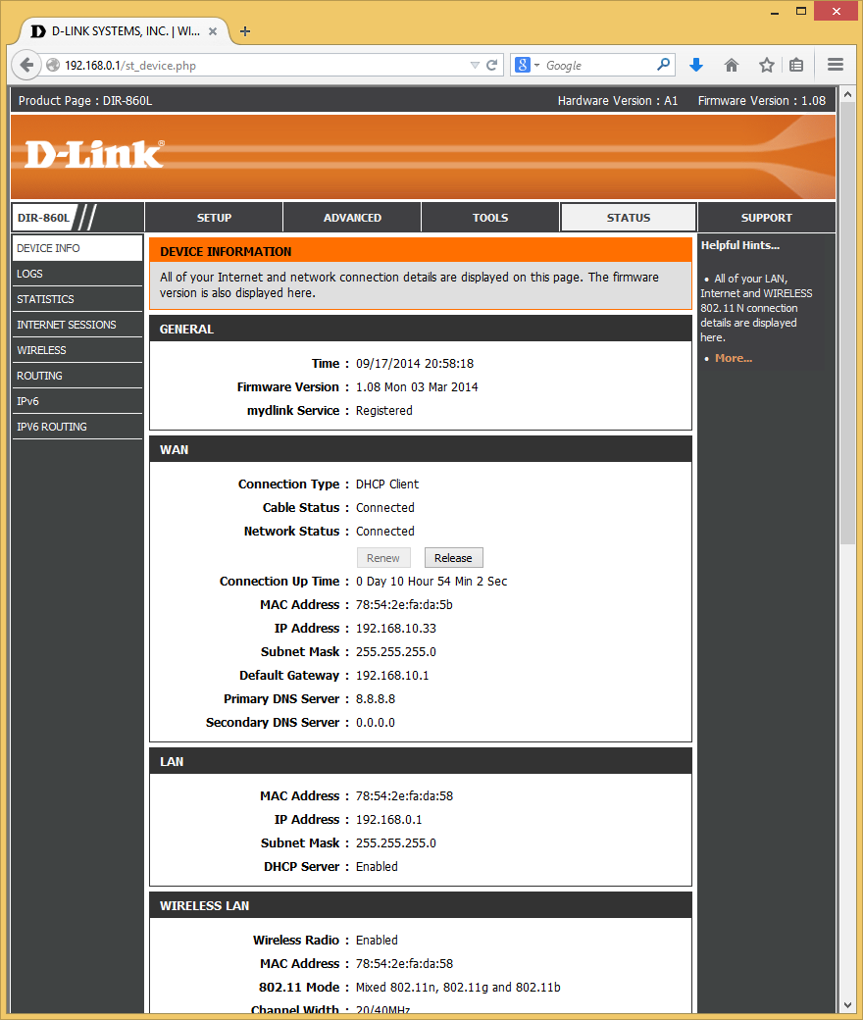This screenshot has width=863, height=1020.
Task: Show bookmarks list icon
Action: point(796,65)
